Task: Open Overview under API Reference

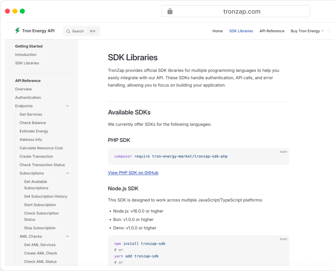Action: [23, 89]
